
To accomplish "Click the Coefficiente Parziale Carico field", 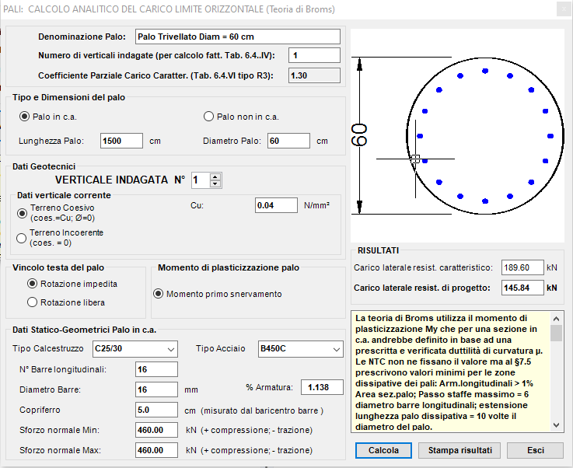I will [x=314, y=75].
